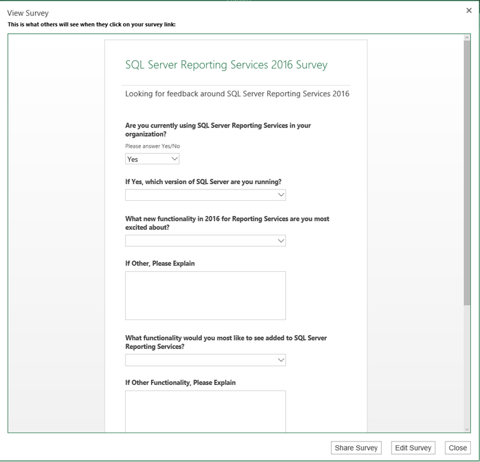Close the View Survey dialog with the X icon
480x462 pixels.
469,11
